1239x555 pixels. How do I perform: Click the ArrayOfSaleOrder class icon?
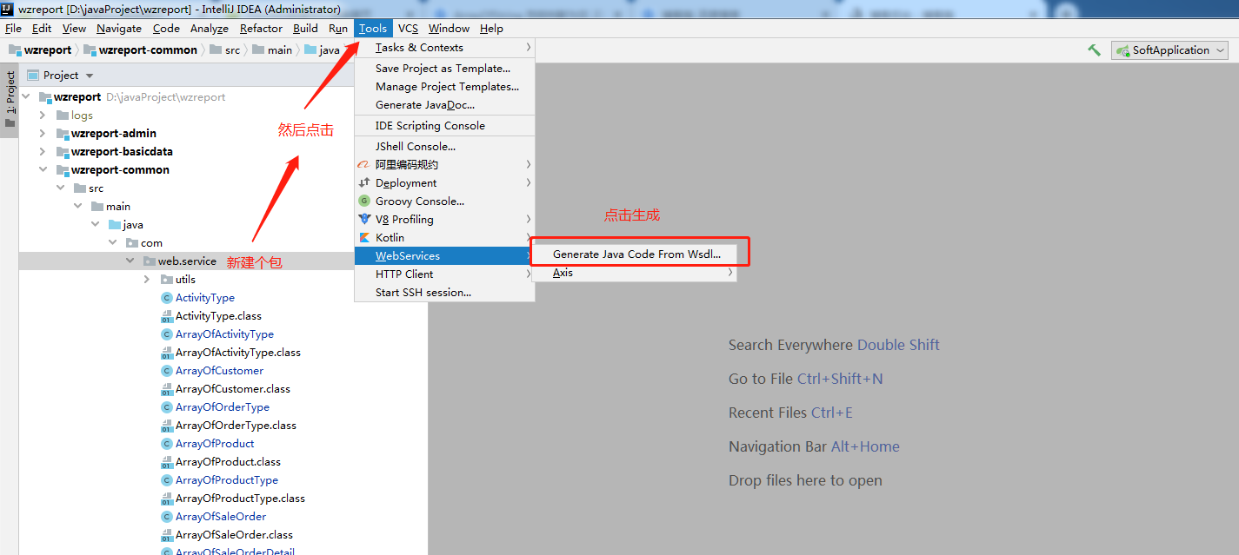(167, 517)
